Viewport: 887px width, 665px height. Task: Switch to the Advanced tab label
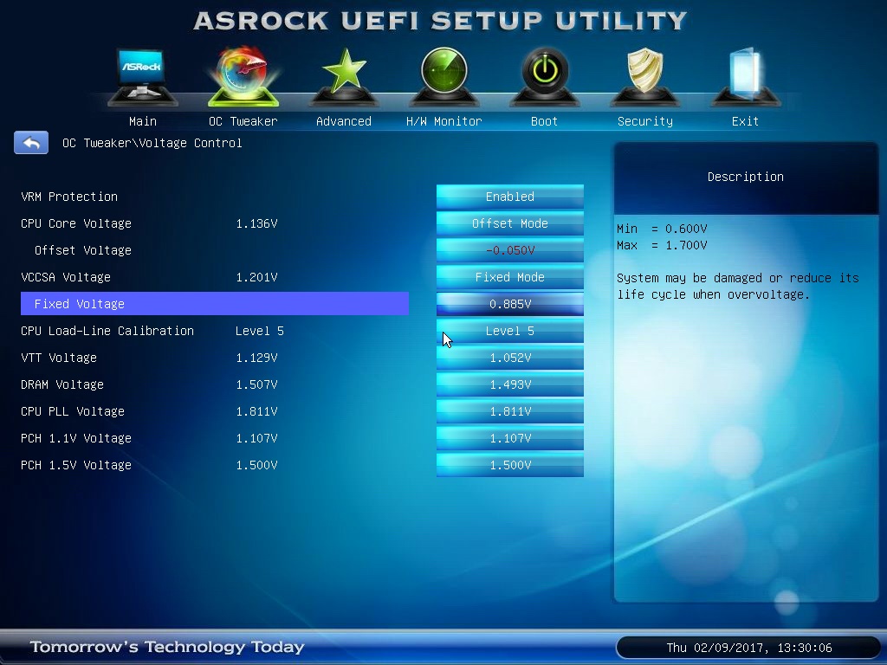pos(343,121)
